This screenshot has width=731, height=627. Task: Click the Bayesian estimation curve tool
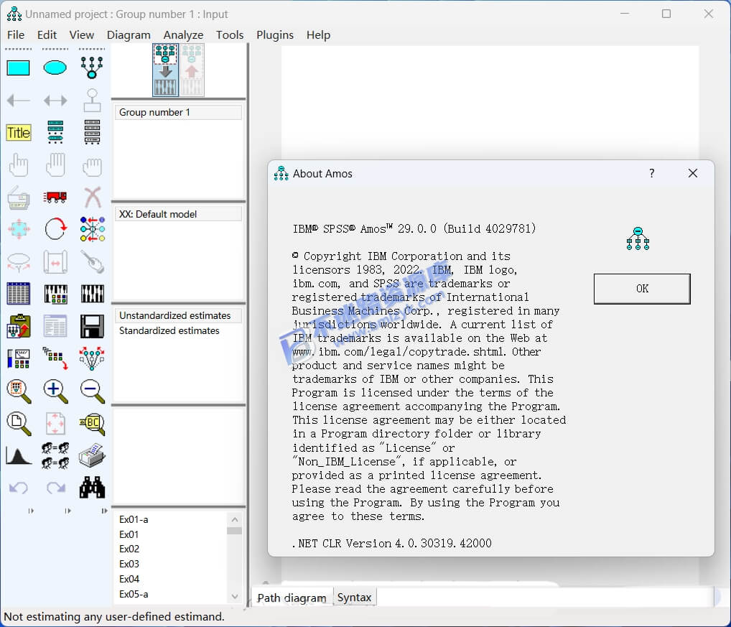[x=19, y=455]
